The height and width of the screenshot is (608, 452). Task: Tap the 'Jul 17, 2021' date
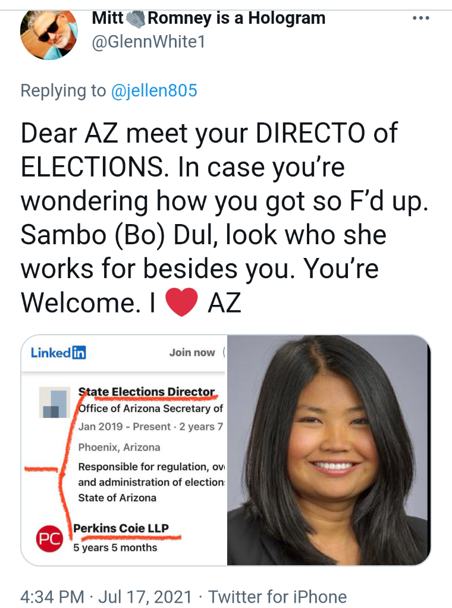coord(145,597)
